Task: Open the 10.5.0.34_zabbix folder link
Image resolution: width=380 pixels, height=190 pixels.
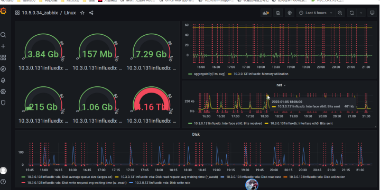Action: [x=40, y=13]
